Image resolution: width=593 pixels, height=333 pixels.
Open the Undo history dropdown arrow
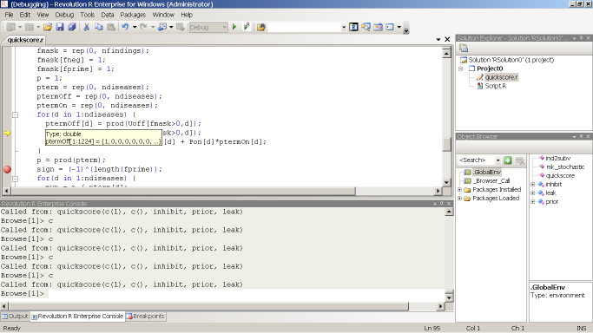pos(135,27)
